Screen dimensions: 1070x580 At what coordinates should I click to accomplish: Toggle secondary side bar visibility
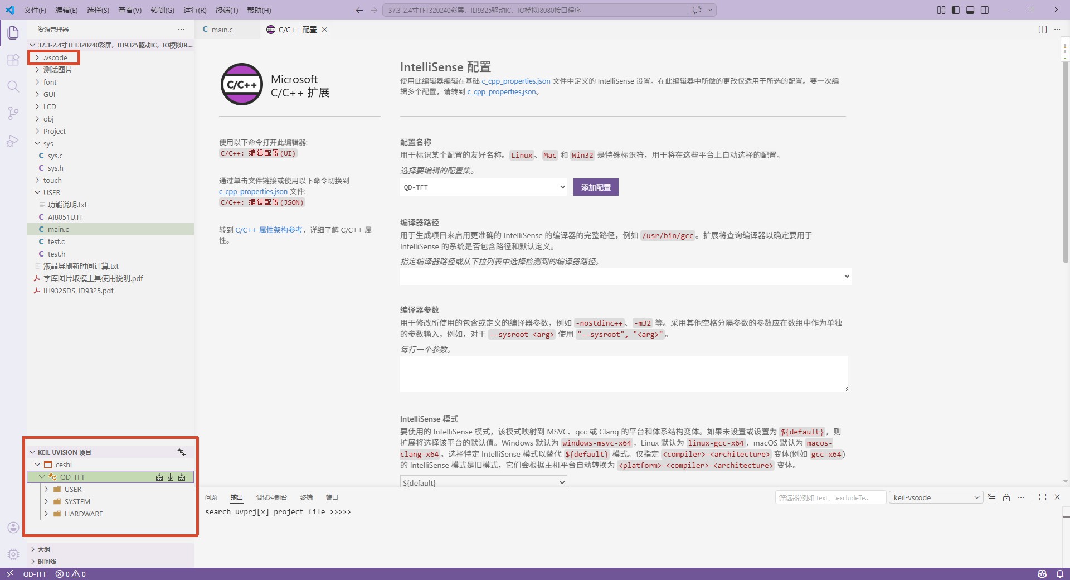click(985, 10)
